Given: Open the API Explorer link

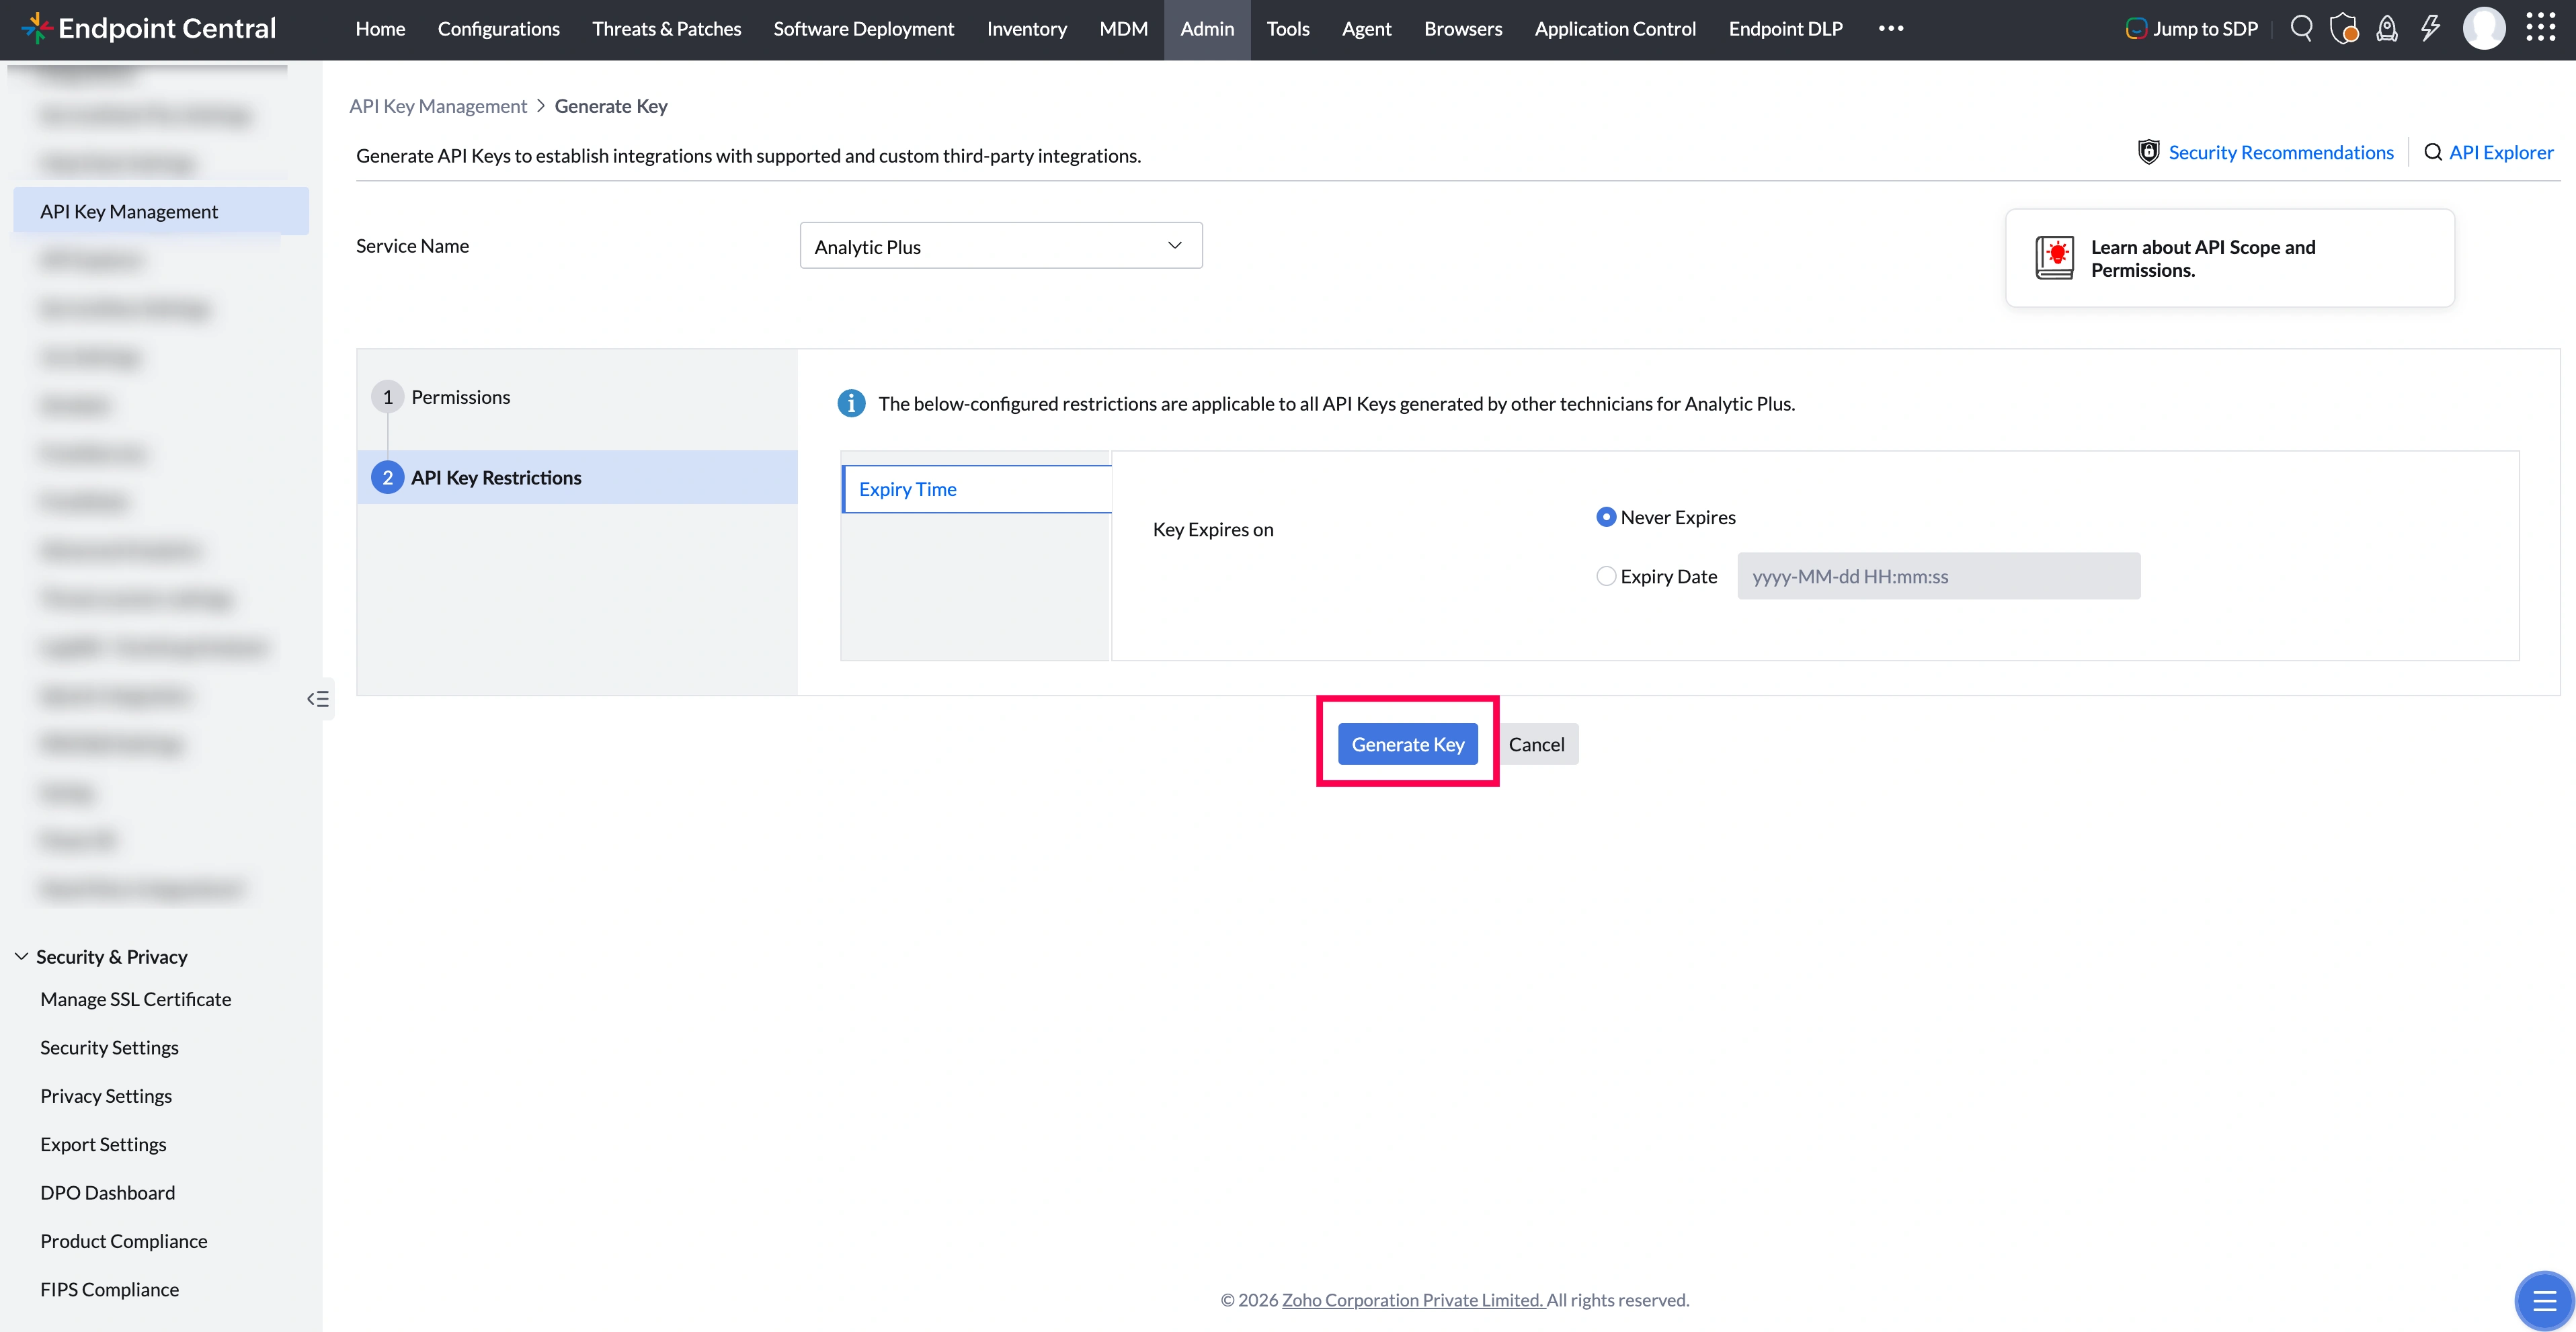Looking at the screenshot, I should pos(2501,152).
